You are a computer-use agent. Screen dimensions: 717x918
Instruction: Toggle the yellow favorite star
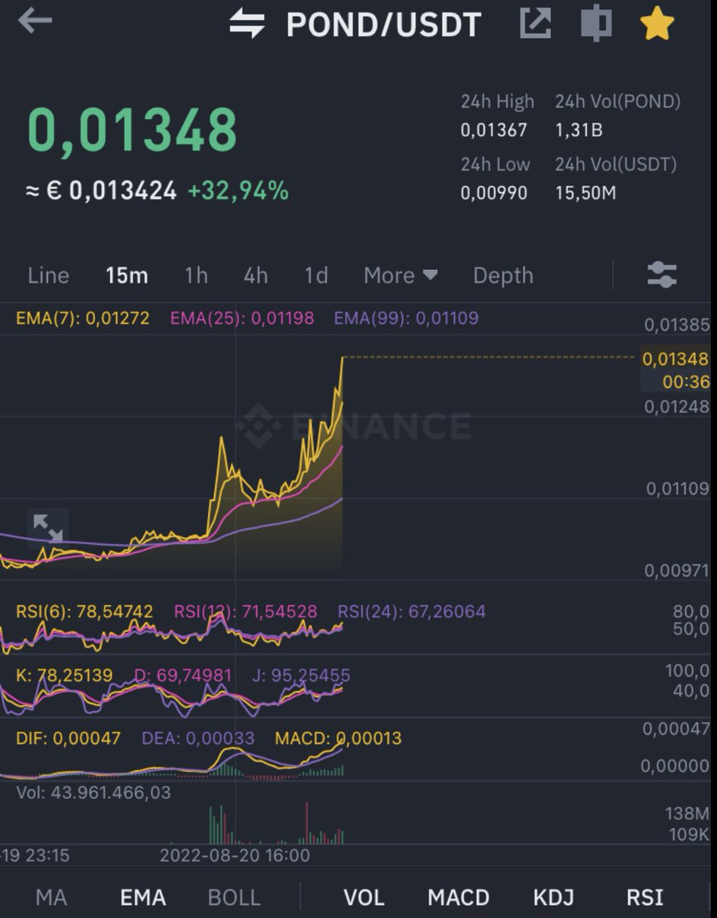(x=657, y=23)
